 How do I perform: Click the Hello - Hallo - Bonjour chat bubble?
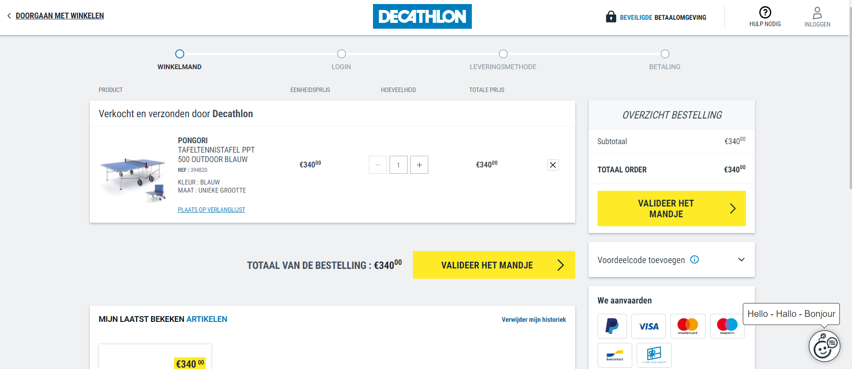coord(791,314)
